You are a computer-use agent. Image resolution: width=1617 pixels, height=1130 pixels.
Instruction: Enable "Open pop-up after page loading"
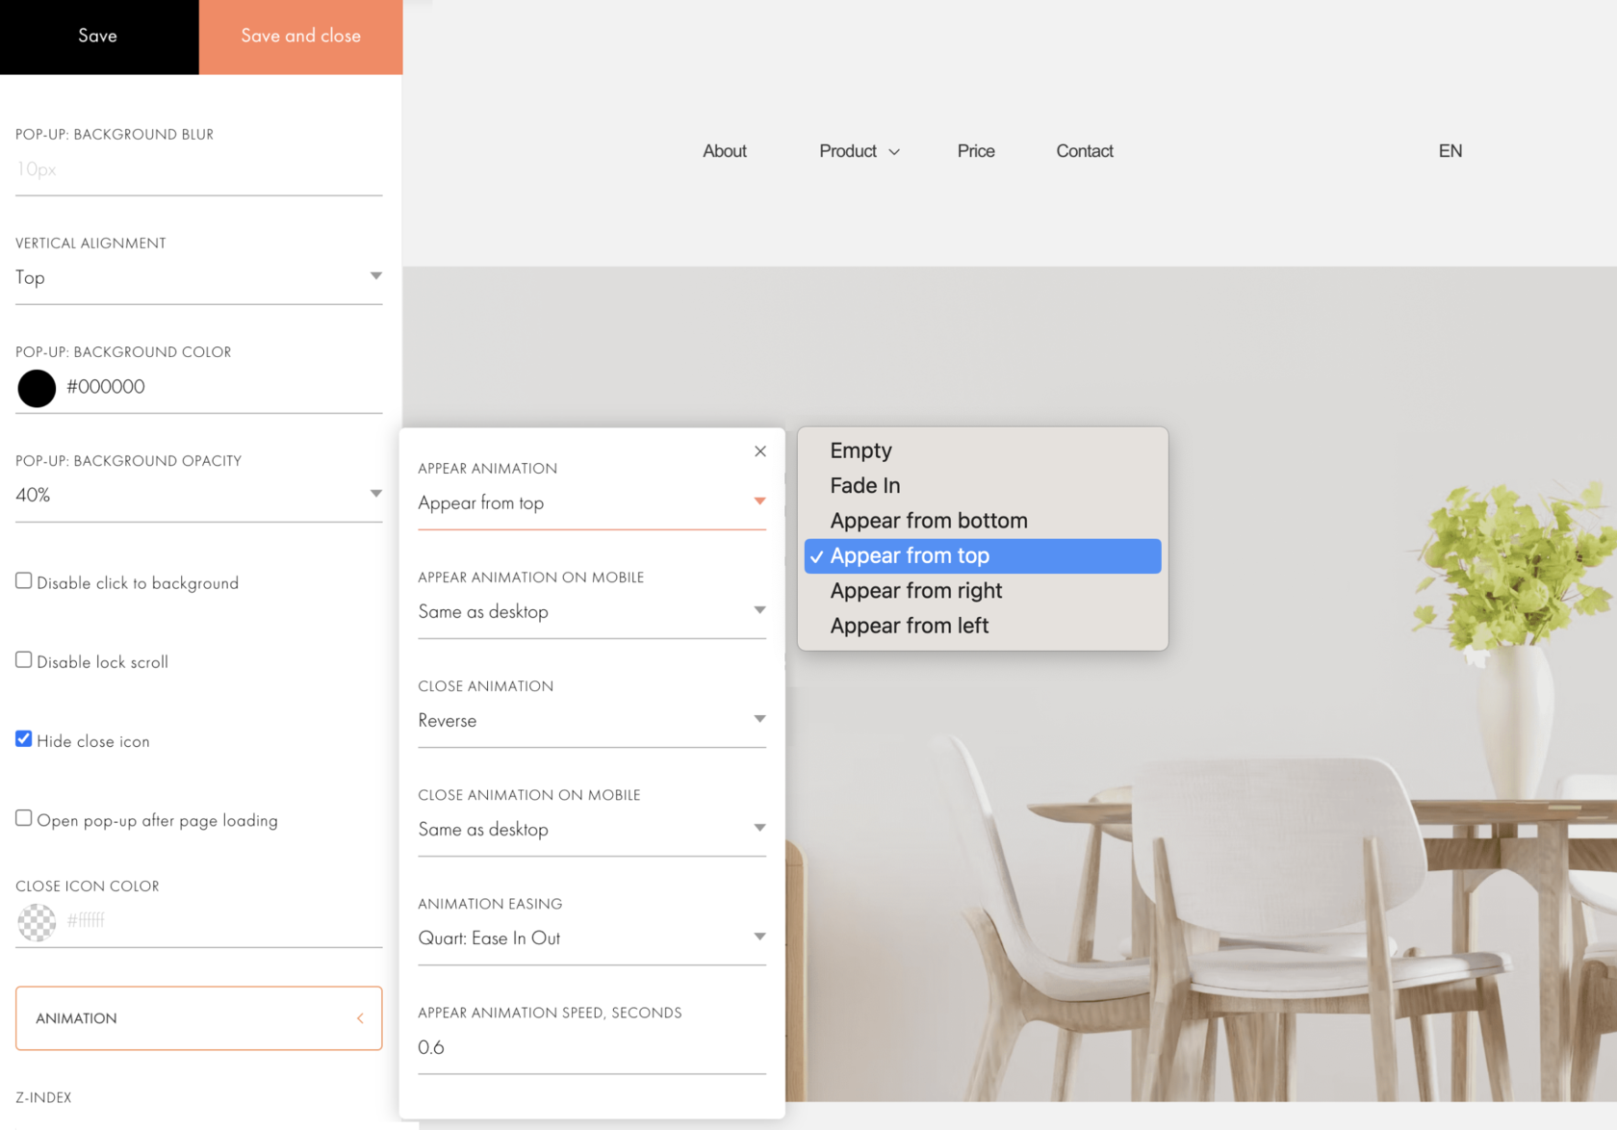[x=23, y=818]
